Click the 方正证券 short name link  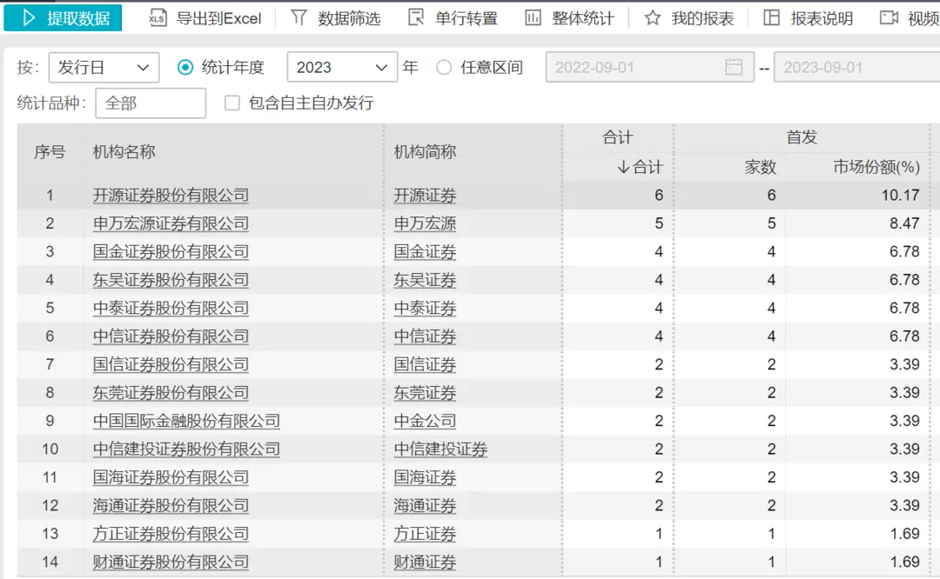coord(425,533)
